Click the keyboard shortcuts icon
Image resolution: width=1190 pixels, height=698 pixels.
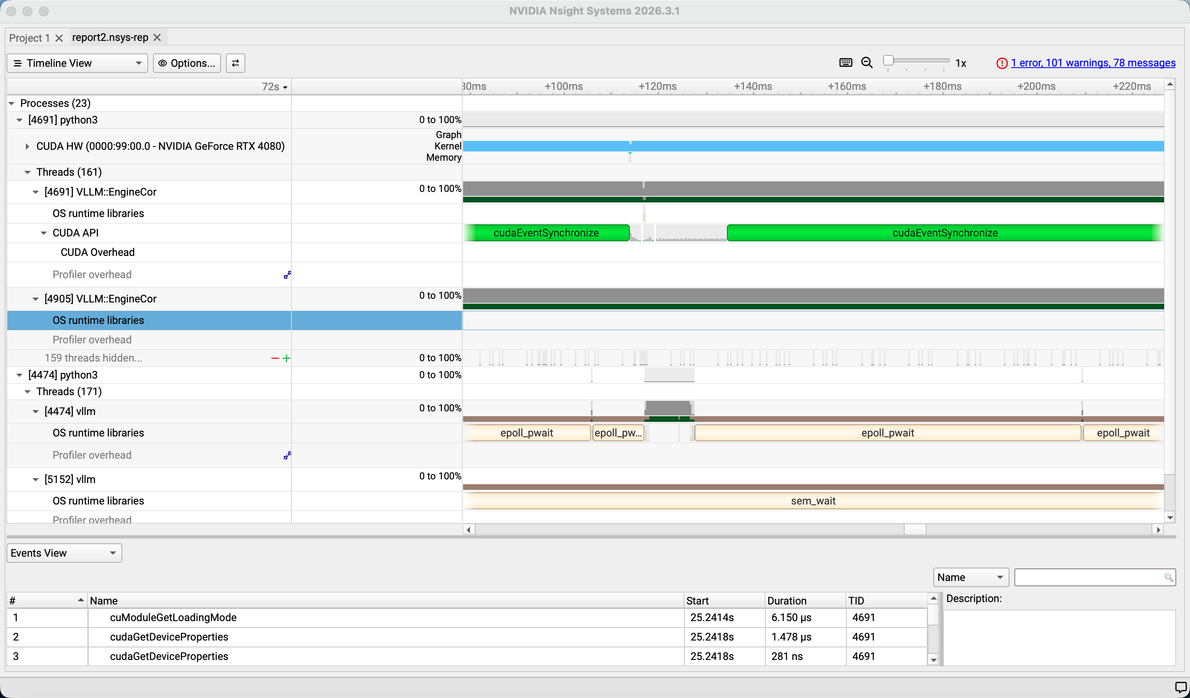pos(845,62)
